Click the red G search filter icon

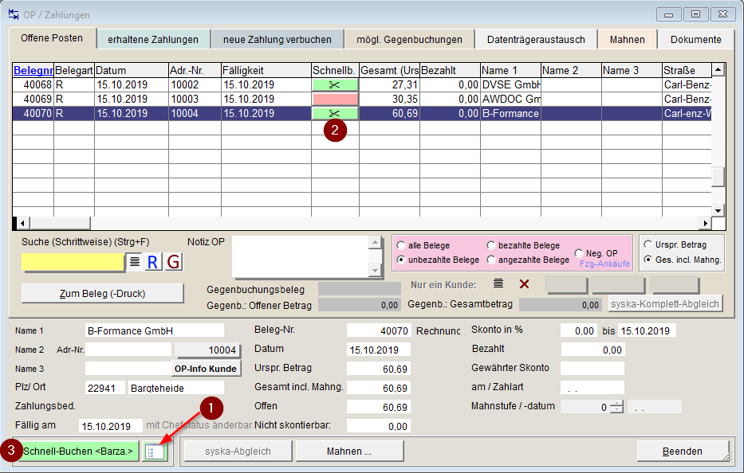point(173,262)
